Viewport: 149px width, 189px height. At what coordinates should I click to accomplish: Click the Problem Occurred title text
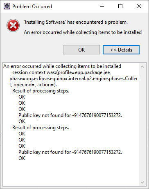(32, 7)
